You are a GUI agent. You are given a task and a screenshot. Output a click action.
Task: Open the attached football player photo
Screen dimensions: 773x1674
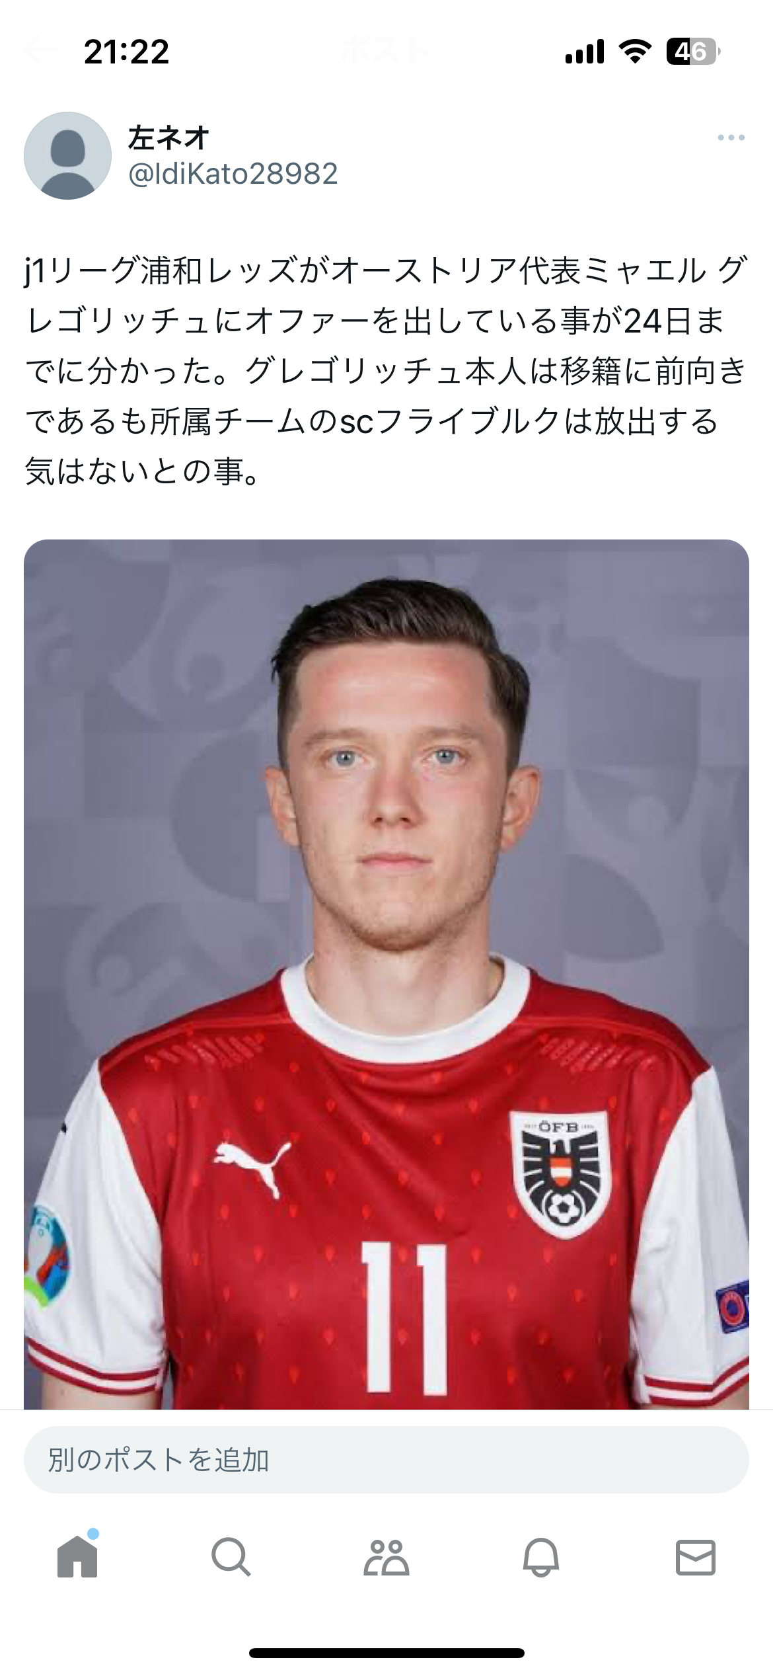[x=386, y=975]
